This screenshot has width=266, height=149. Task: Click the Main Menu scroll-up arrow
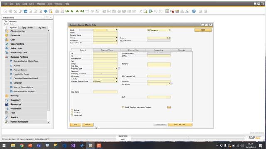49,30
